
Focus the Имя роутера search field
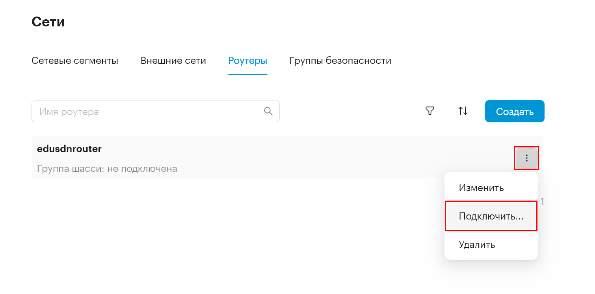pos(145,111)
